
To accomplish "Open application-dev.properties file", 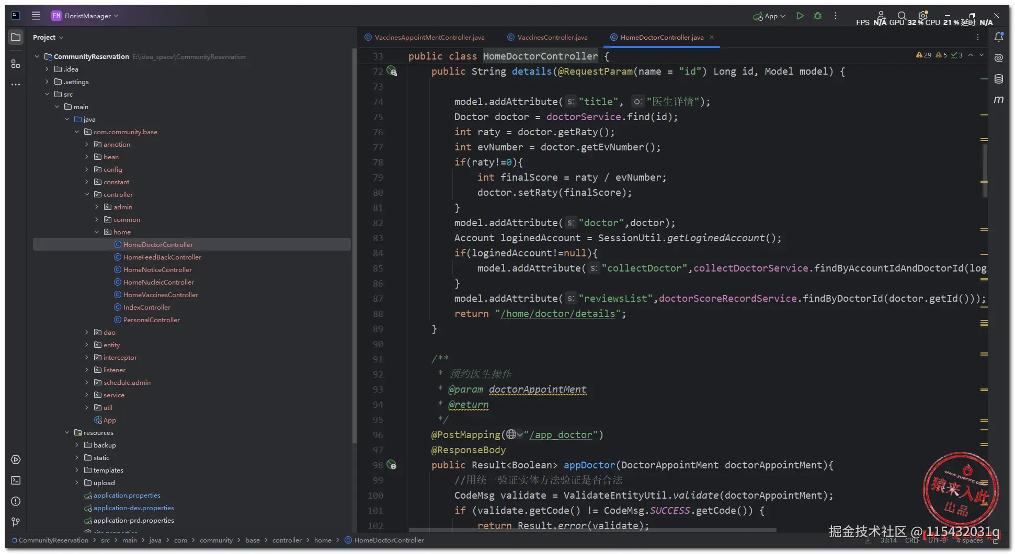I will [x=133, y=508].
